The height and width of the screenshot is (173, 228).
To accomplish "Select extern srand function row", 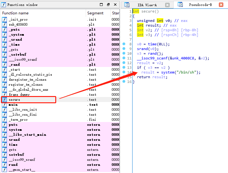I will coord(60,140).
